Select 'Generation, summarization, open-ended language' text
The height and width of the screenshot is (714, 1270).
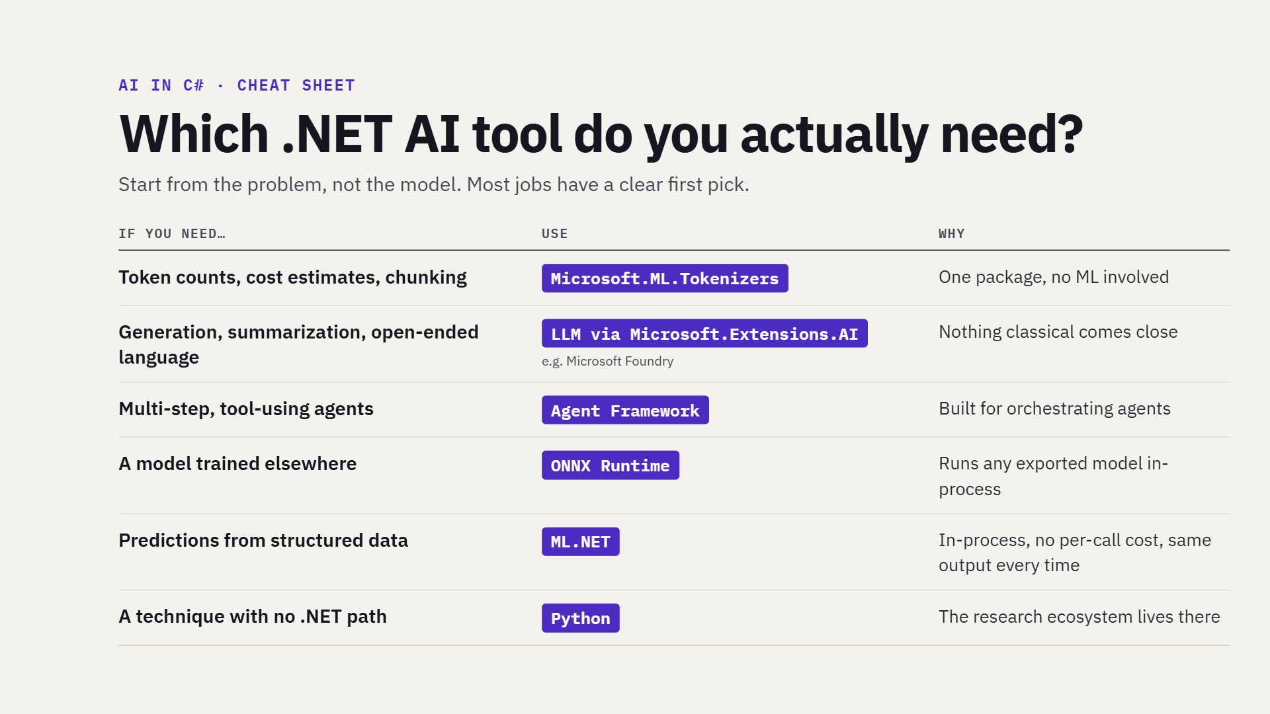(298, 344)
